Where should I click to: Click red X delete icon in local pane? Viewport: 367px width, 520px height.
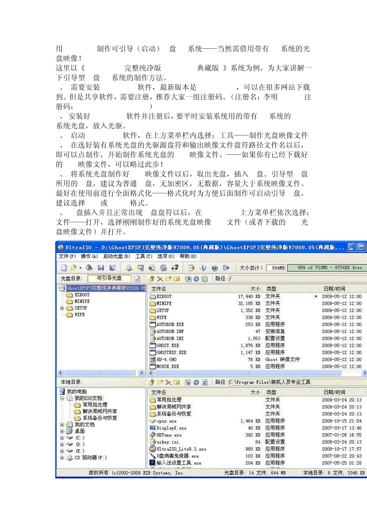168,382
